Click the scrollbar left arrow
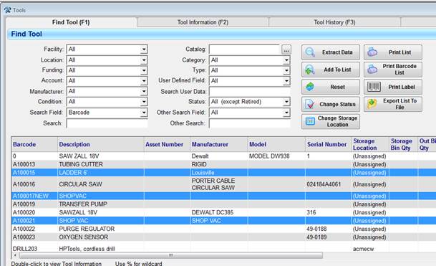The width and height of the screenshot is (436, 266). (15, 255)
